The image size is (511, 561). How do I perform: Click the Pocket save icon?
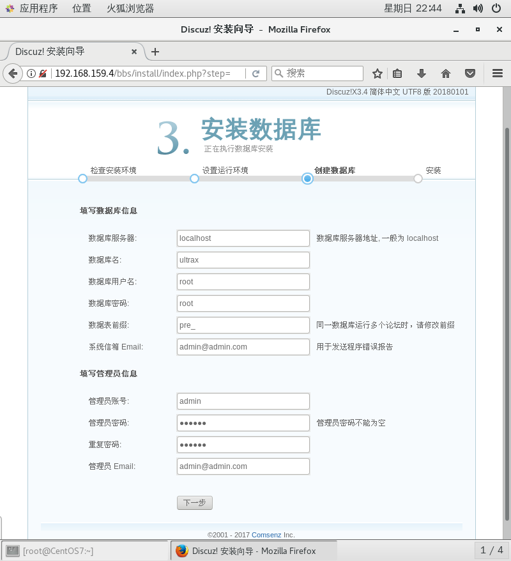click(470, 73)
